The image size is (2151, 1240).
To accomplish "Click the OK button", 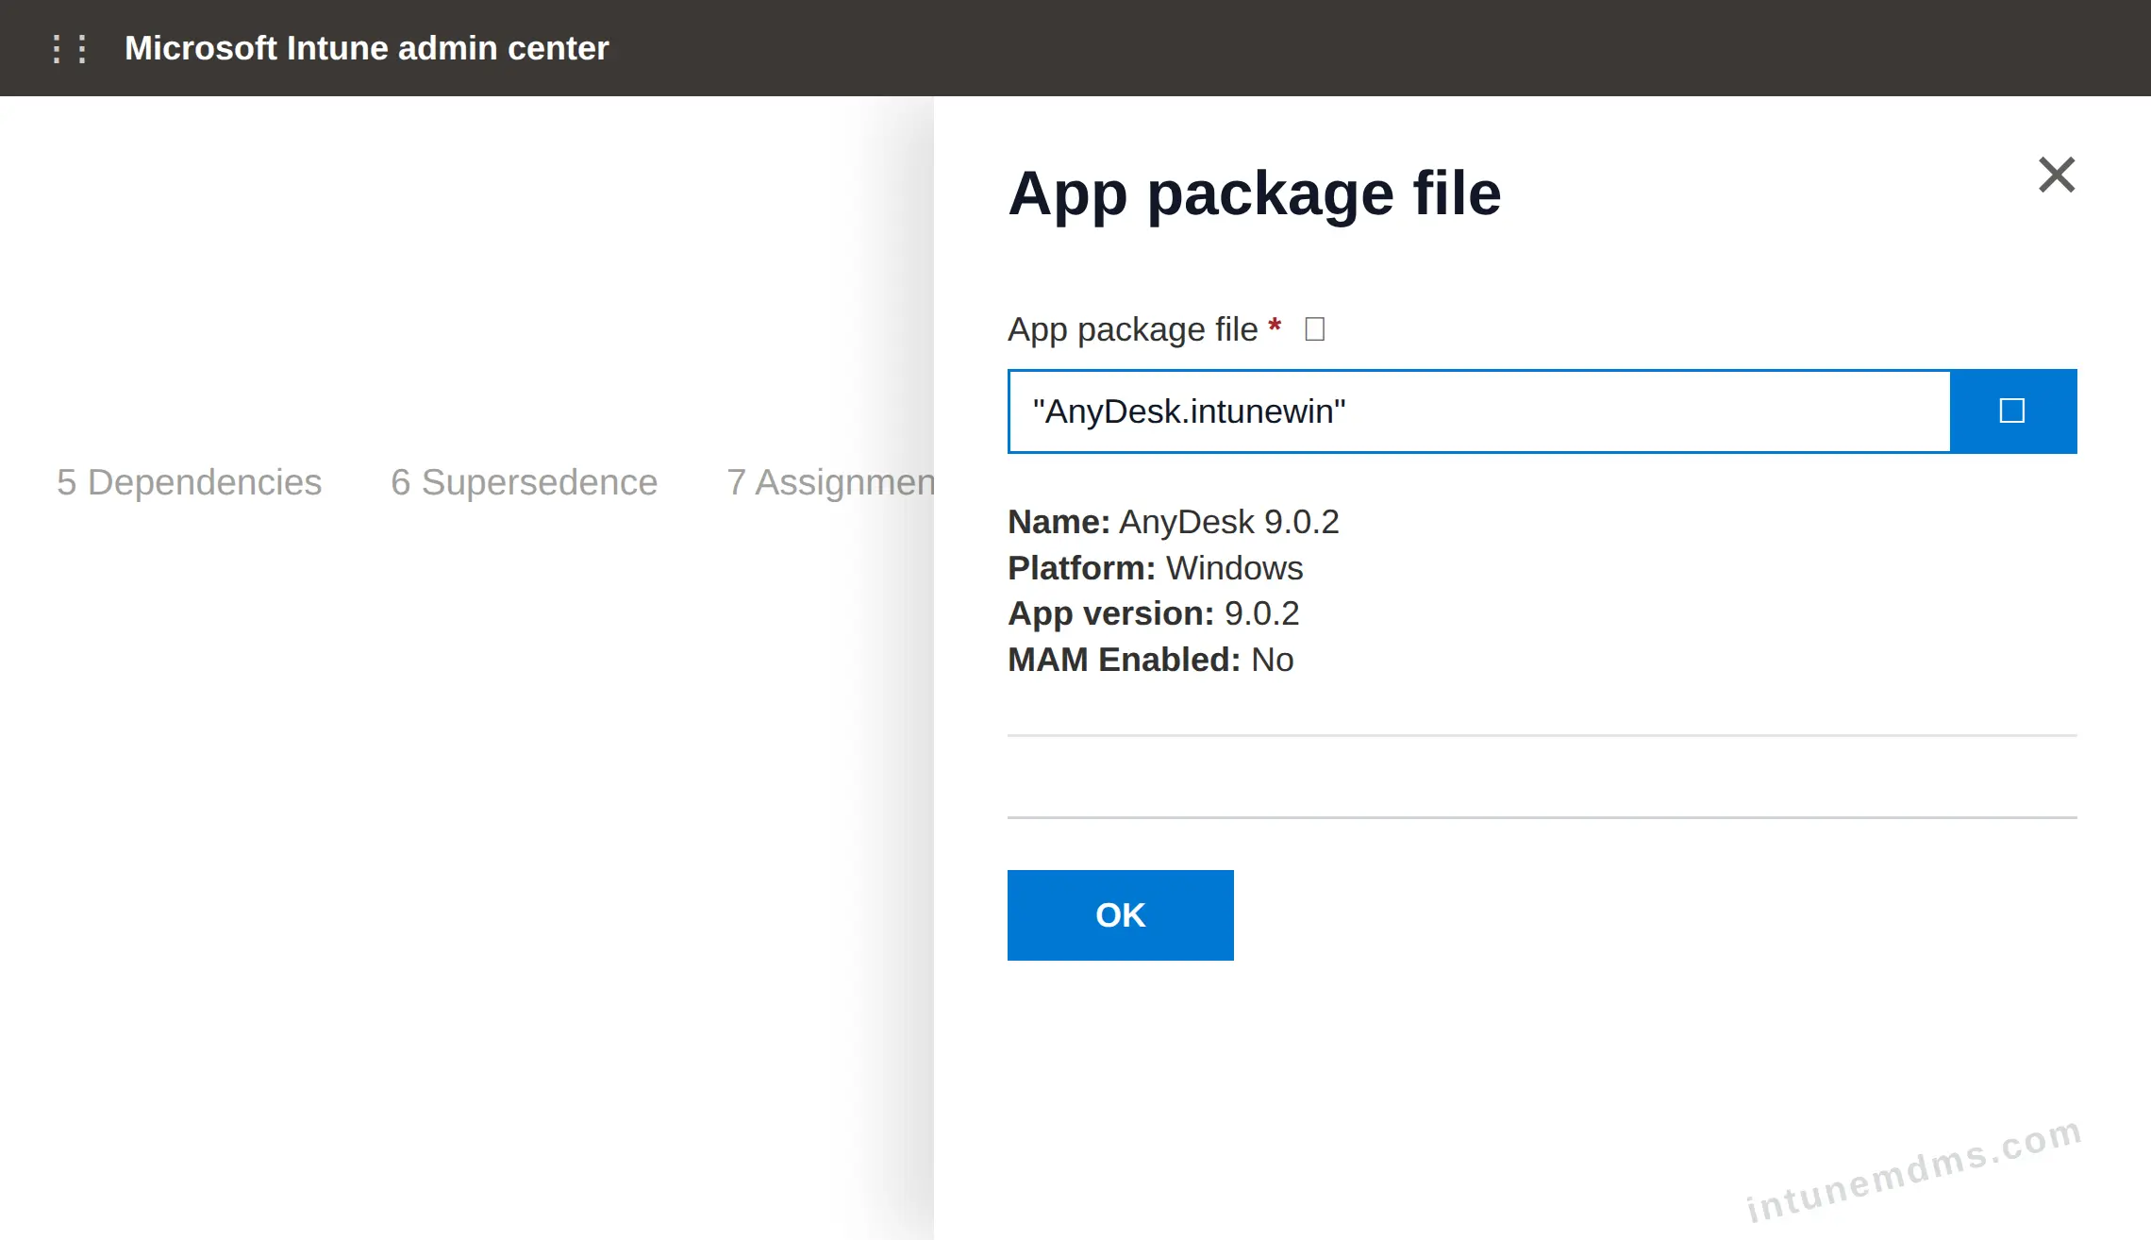I will tap(1120, 915).
